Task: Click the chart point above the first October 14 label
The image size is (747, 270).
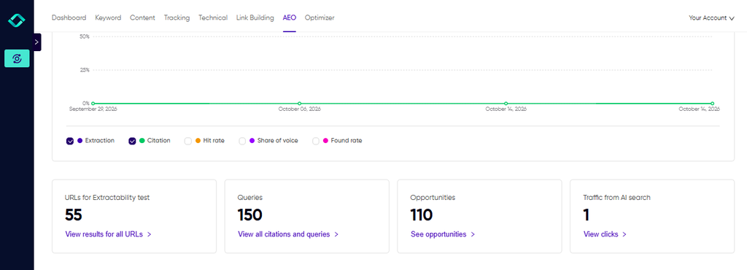Action: (x=506, y=104)
